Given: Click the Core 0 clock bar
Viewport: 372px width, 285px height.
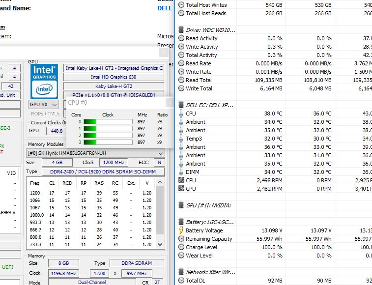Looking at the screenshot, I should click(x=108, y=122).
